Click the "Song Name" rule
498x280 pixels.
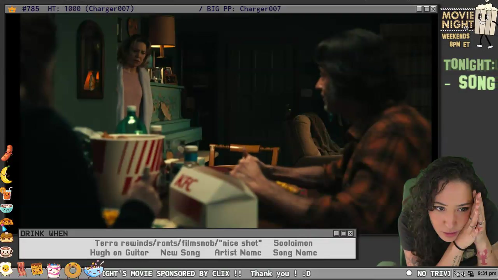295,253
